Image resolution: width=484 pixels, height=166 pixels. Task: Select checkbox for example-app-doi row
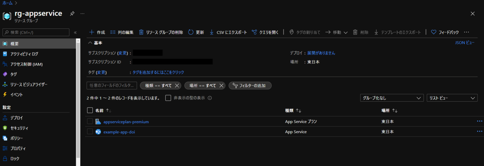click(x=90, y=132)
